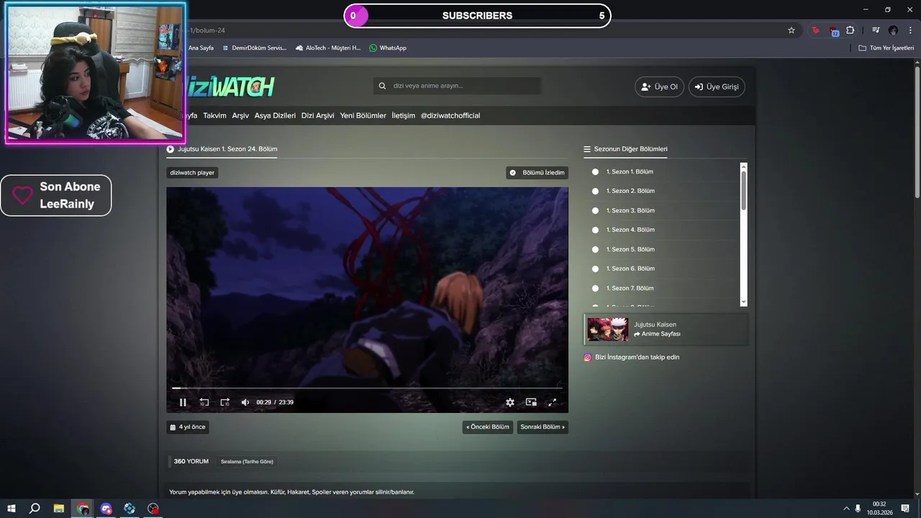Screen dimensions: 921x518
Task: Bookmark this page with the star icon
Action: pos(791,30)
